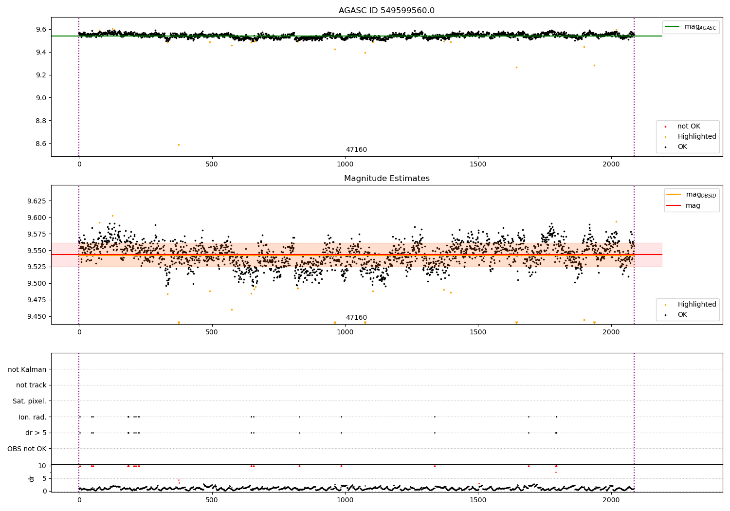Screen dimensions: 730x511
Task: Click the 'not track' axis label
Action: click(31, 385)
